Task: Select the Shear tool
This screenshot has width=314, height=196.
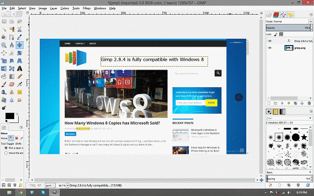Action: 12,61
